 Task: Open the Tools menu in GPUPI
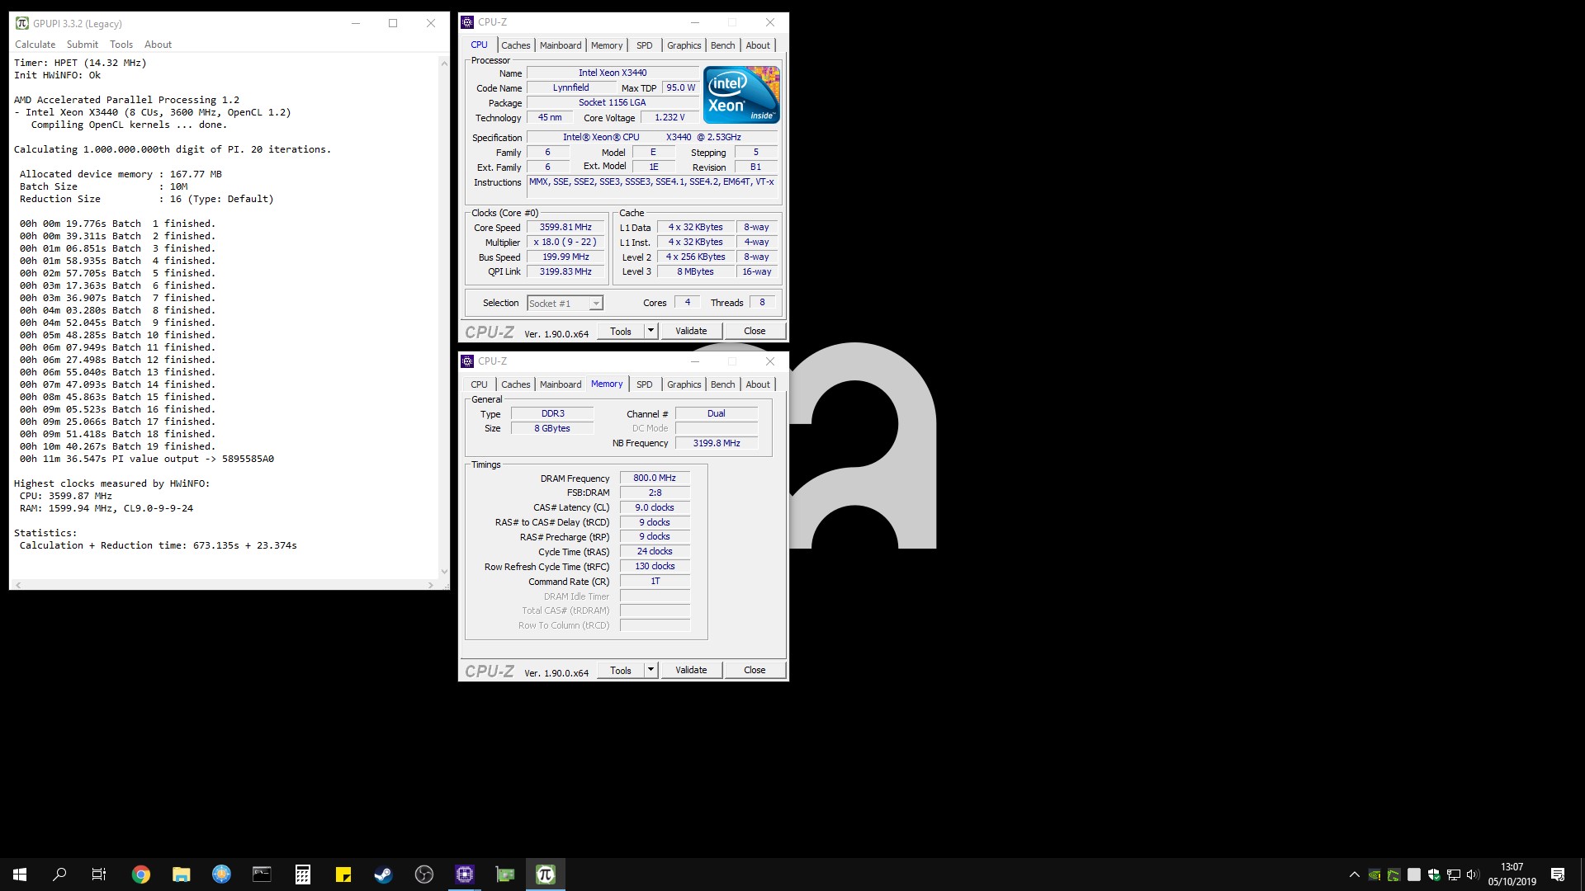121,45
